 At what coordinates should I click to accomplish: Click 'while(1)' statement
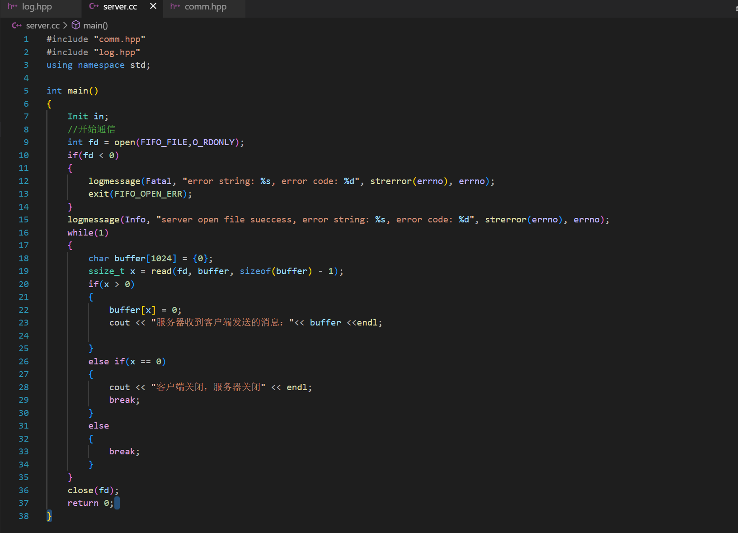coord(88,233)
